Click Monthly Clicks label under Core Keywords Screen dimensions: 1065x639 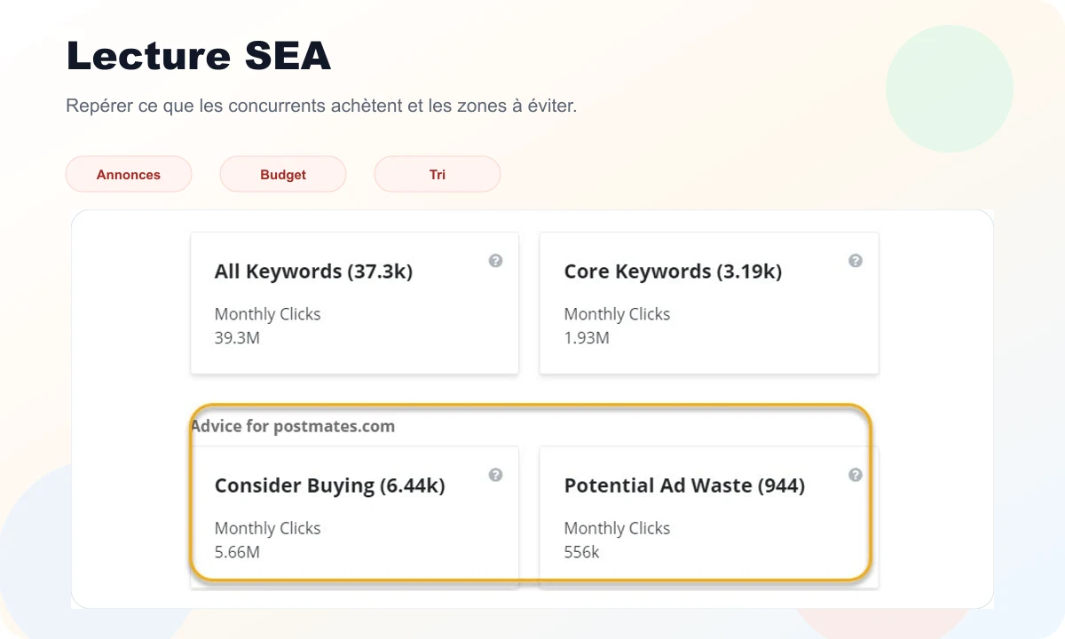(617, 314)
